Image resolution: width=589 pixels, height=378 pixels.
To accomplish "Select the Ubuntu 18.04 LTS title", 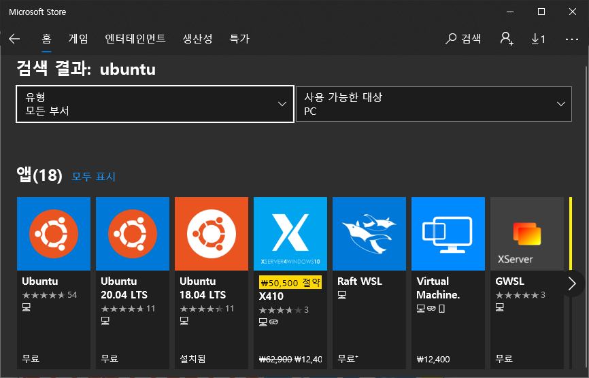I will 203,288.
